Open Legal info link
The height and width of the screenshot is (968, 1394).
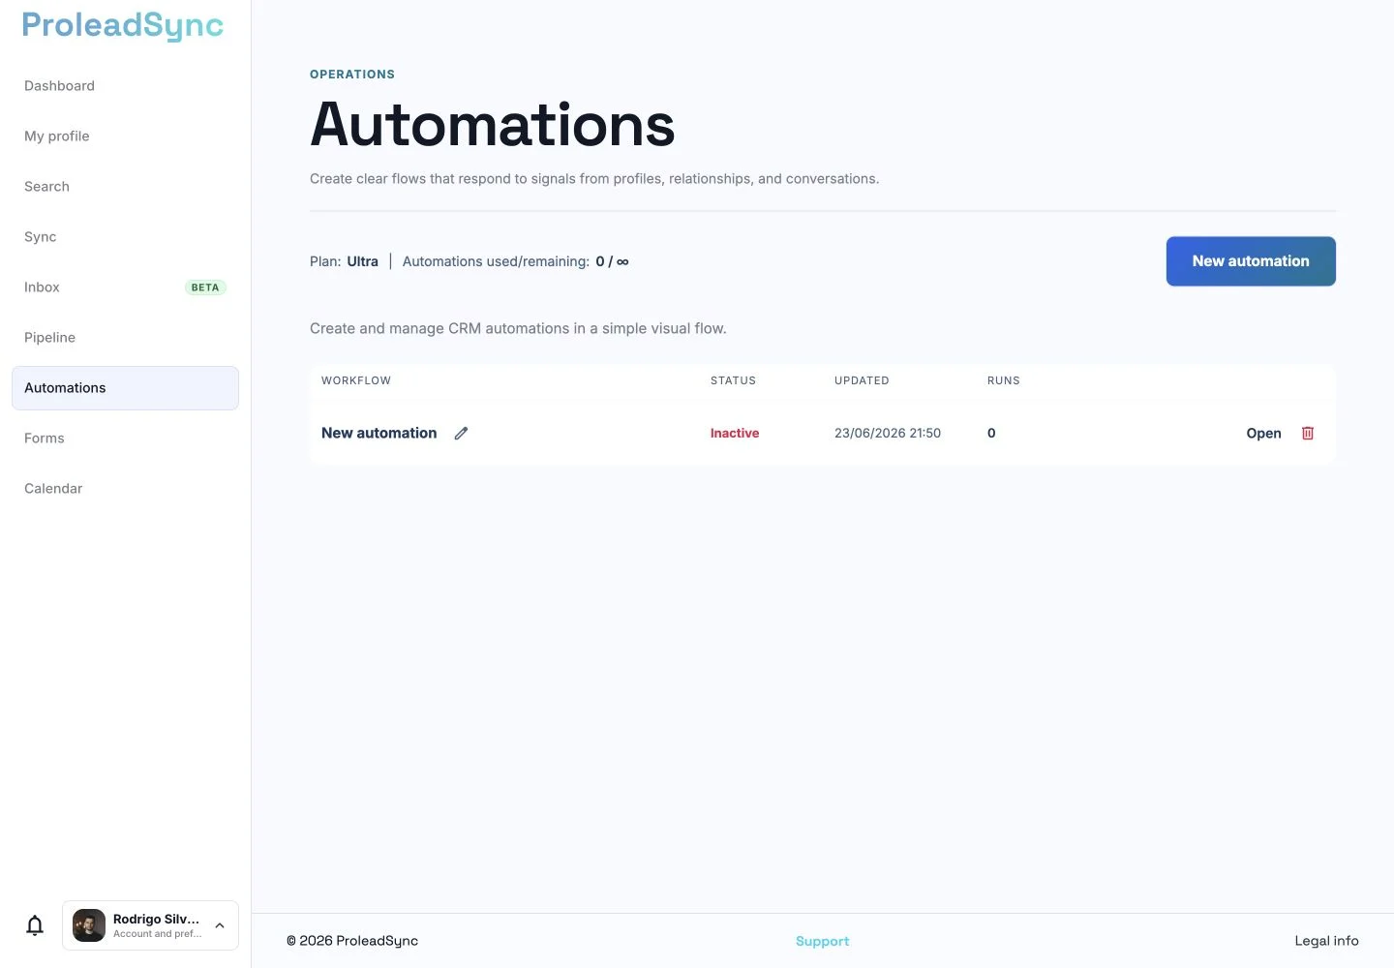[1326, 941]
